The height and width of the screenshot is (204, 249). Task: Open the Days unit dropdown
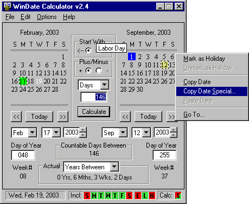[105, 85]
